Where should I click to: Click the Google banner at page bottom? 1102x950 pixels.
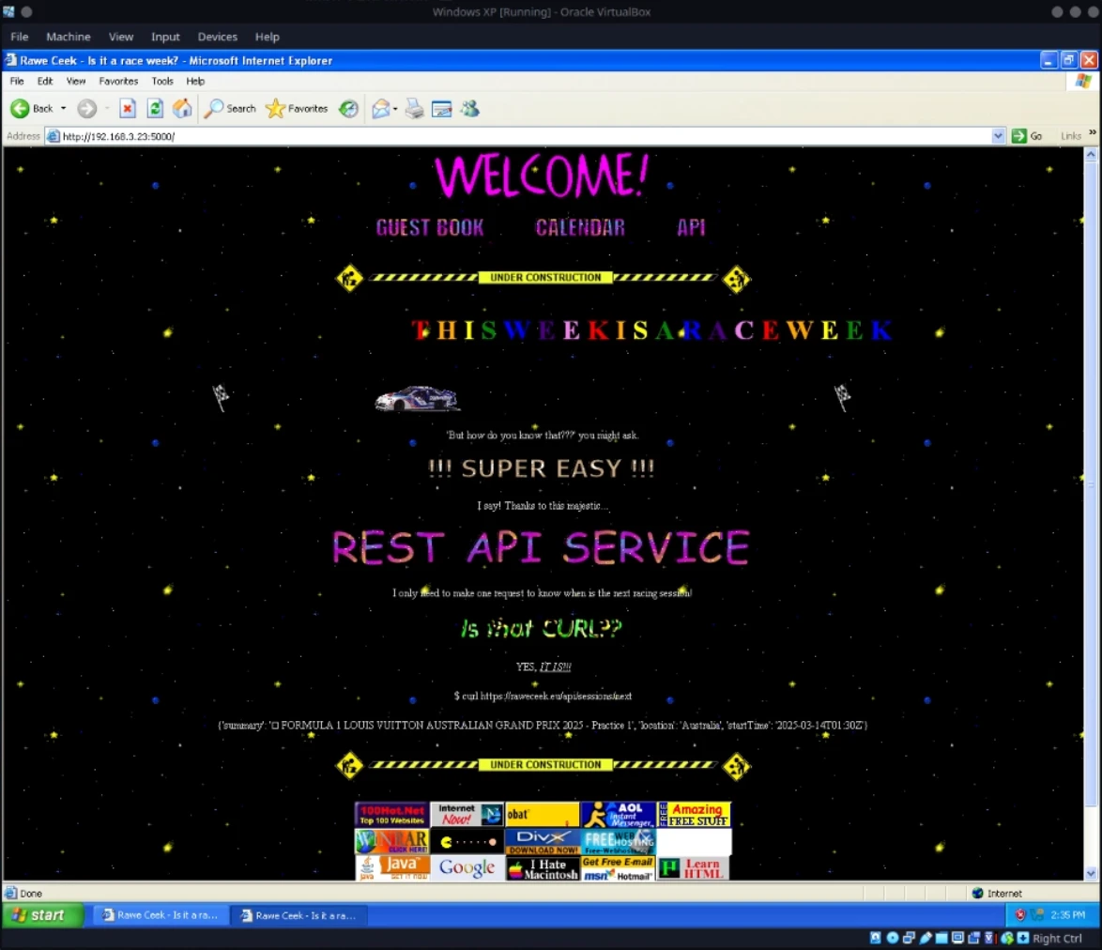pyautogui.click(x=467, y=867)
